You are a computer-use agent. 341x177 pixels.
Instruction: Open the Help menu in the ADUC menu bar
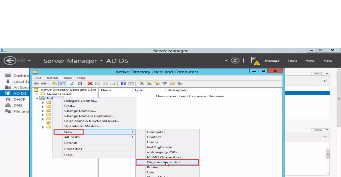tap(81, 78)
